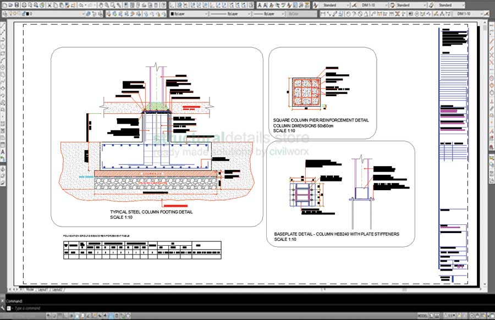Open a drawing with the Open file icon

[x=10, y=4]
